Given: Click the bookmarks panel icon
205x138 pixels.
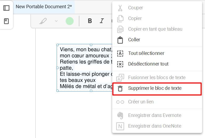Looking at the screenshot, I should 6,21.
